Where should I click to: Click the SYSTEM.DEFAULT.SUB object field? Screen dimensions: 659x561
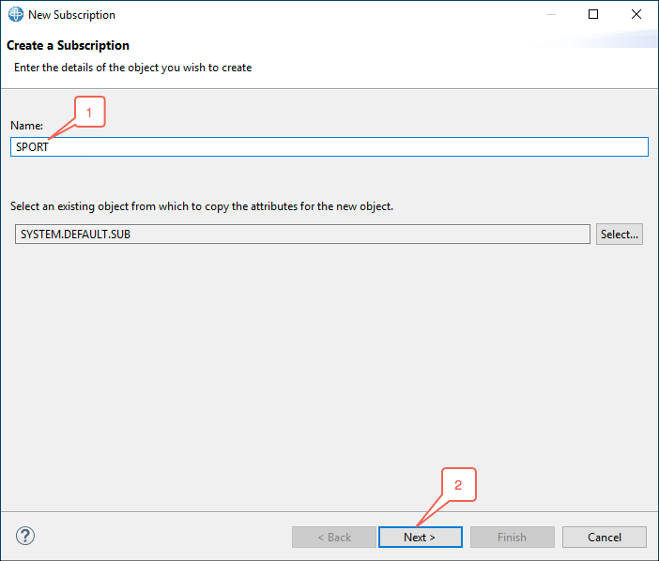(302, 234)
